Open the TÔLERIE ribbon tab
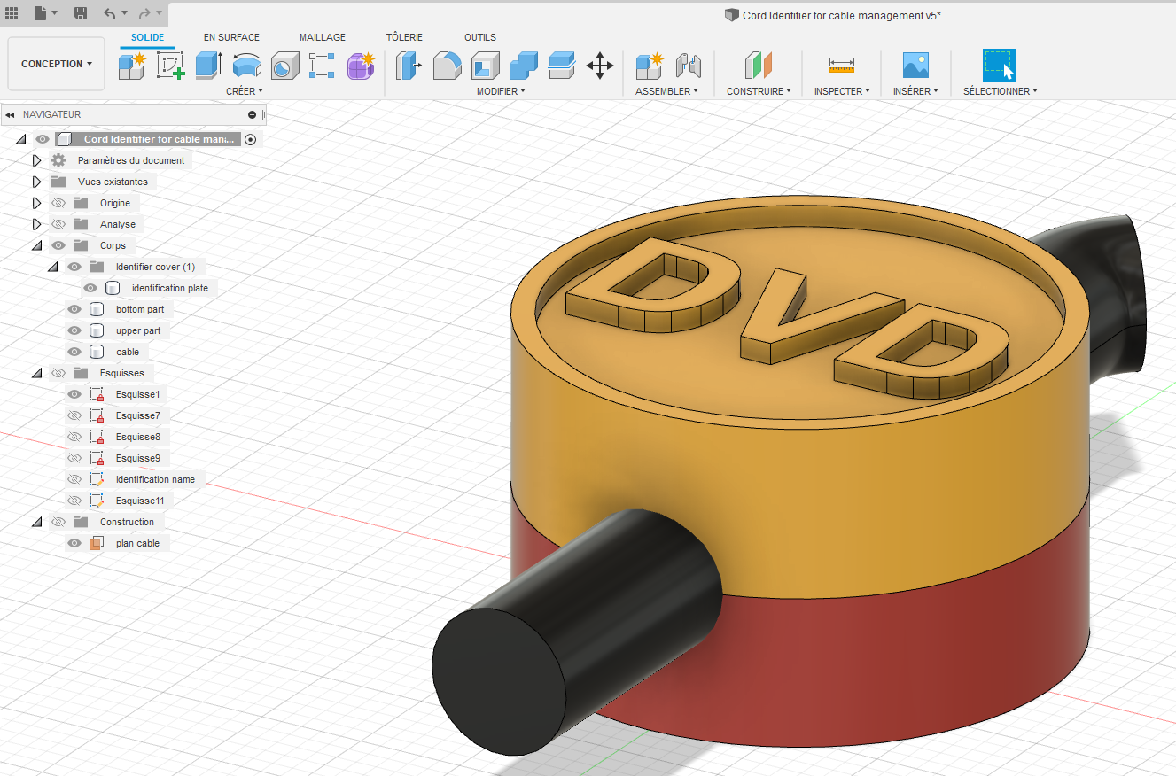 click(x=404, y=37)
